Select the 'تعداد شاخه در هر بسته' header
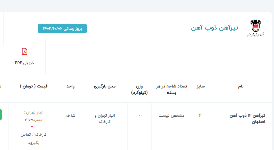 point(171,89)
